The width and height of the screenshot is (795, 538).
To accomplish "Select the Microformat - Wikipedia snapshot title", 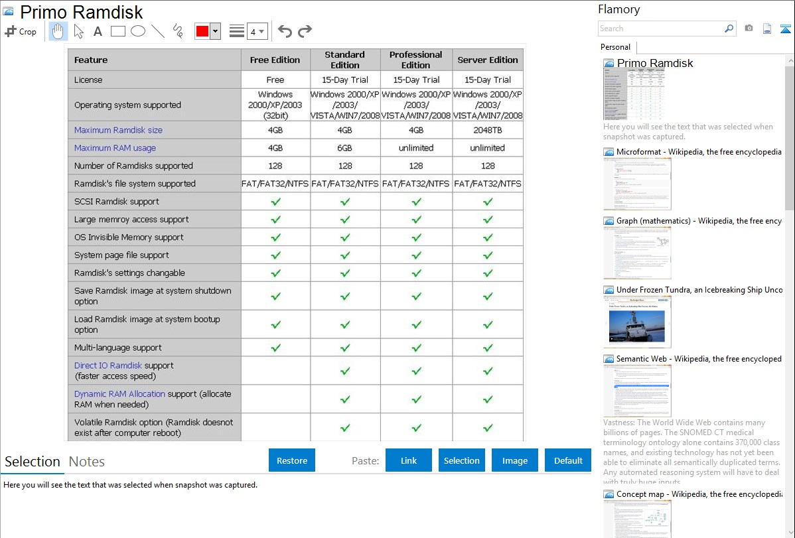I will tap(699, 152).
